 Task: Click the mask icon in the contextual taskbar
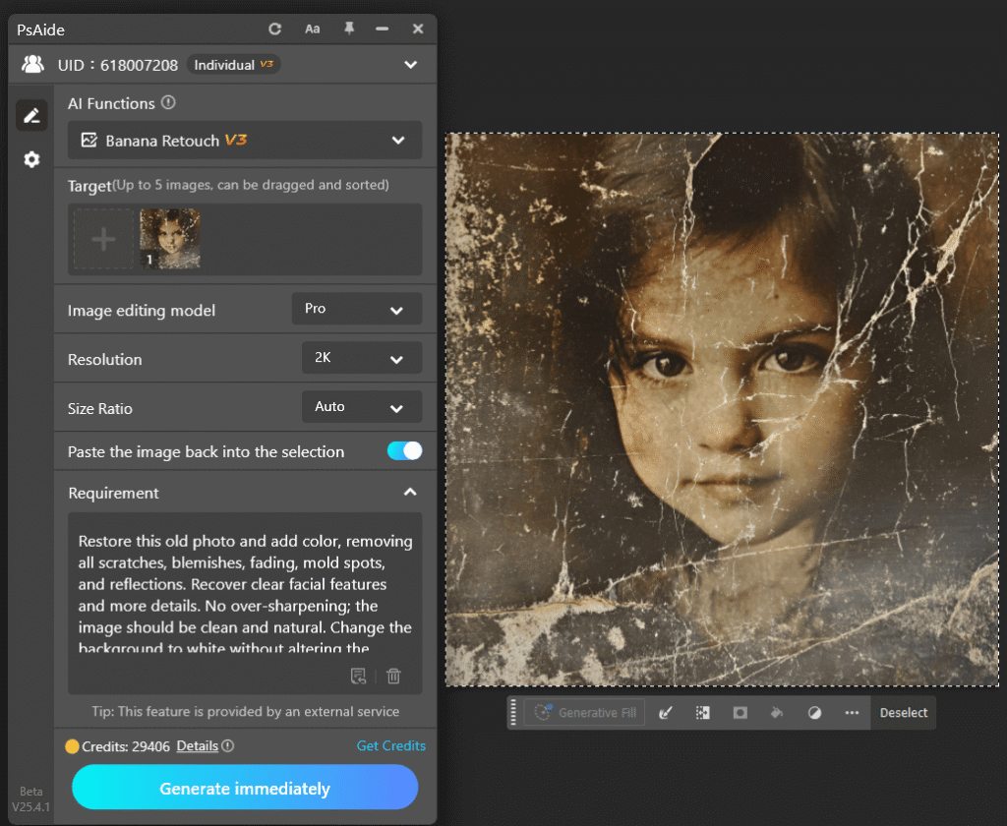coord(740,713)
